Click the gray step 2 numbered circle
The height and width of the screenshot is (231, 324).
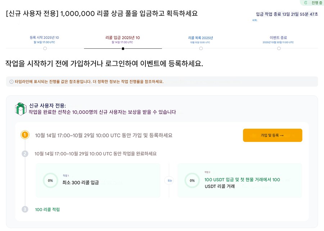[x=24, y=154]
